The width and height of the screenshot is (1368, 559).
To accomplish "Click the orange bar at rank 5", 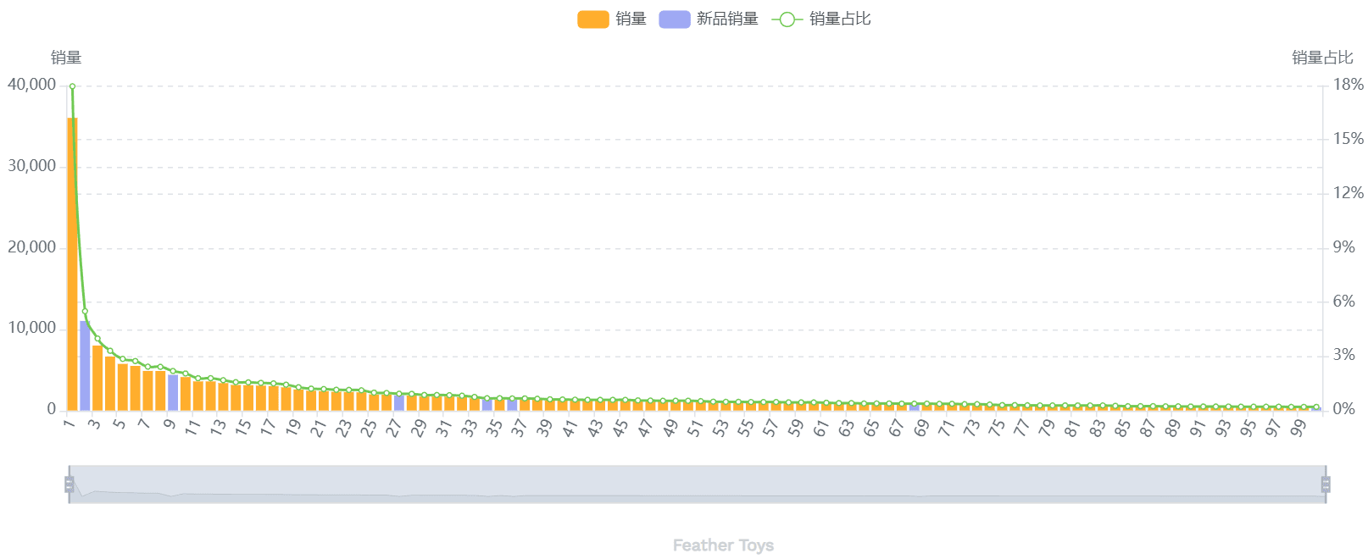I will 123,387.
